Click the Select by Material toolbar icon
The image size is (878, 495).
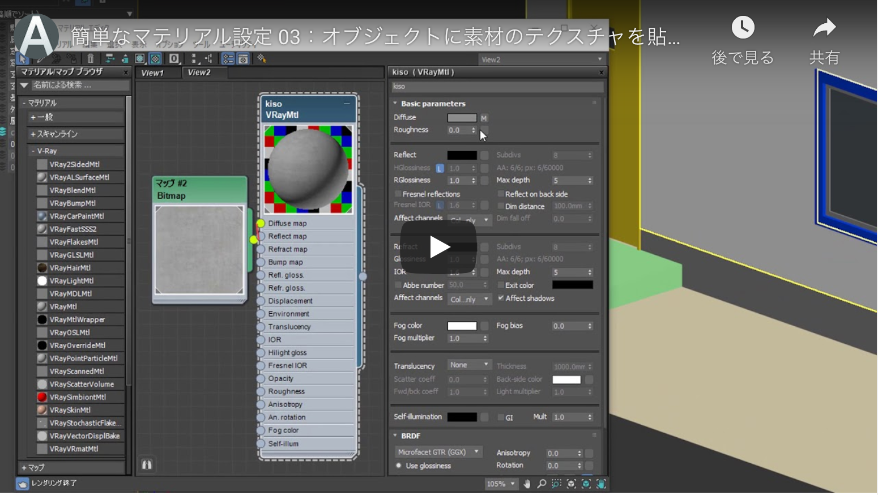point(262,58)
